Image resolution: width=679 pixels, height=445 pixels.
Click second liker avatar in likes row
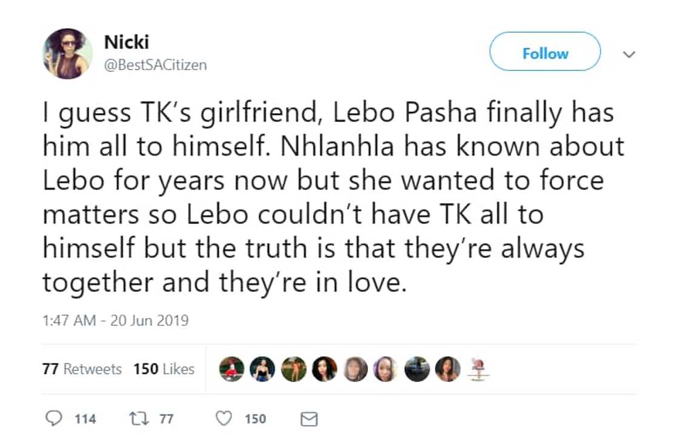click(x=263, y=369)
